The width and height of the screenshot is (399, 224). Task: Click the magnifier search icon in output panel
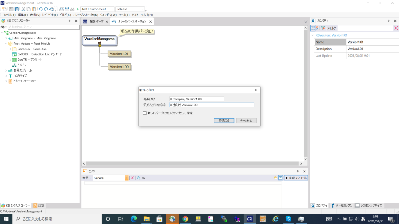(x=138, y=178)
